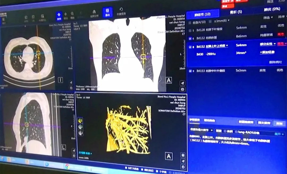Select the highlighted diamond tool in toolbar
Image resolution: width=287 pixels, height=174 pixels.
click(59, 16)
